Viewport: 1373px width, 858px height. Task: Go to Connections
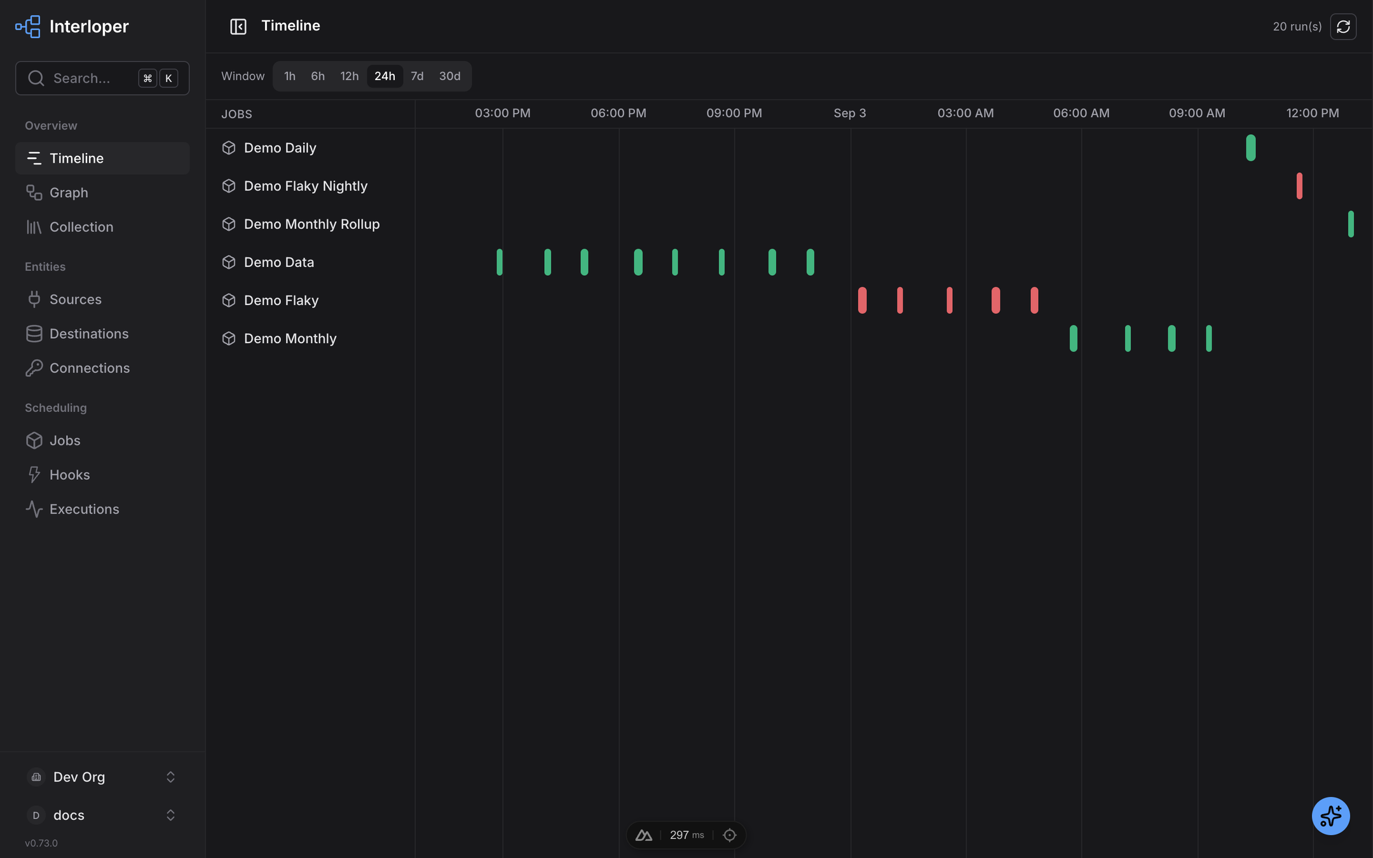coord(102,368)
